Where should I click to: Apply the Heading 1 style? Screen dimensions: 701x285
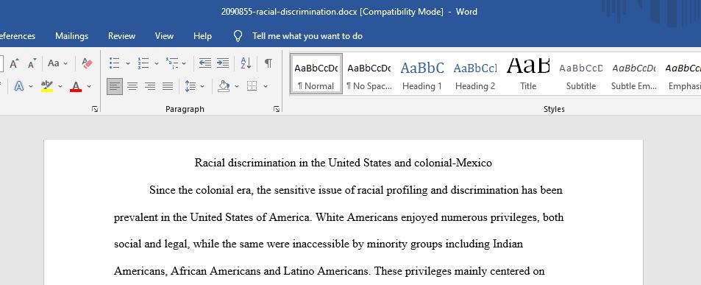click(x=422, y=74)
